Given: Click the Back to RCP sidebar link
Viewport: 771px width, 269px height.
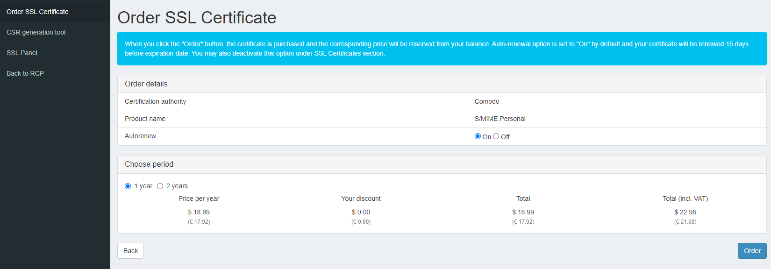Looking at the screenshot, I should point(25,73).
